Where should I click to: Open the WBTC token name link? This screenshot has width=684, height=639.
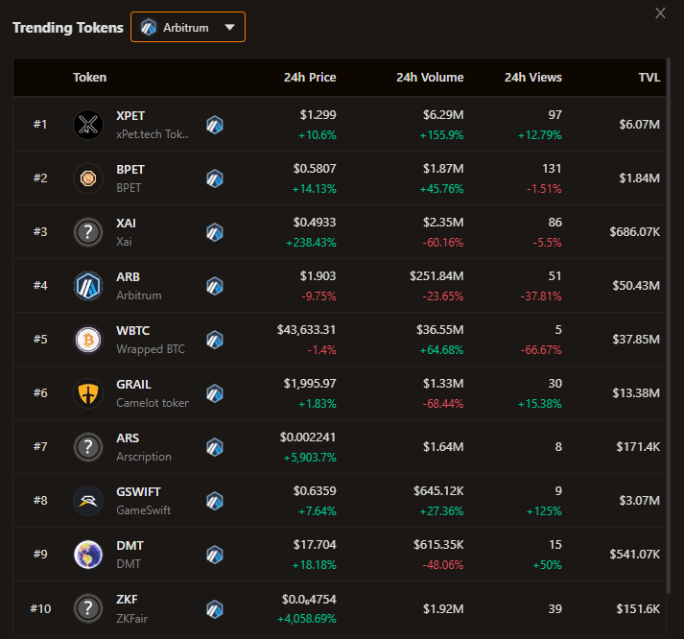pyautogui.click(x=133, y=331)
